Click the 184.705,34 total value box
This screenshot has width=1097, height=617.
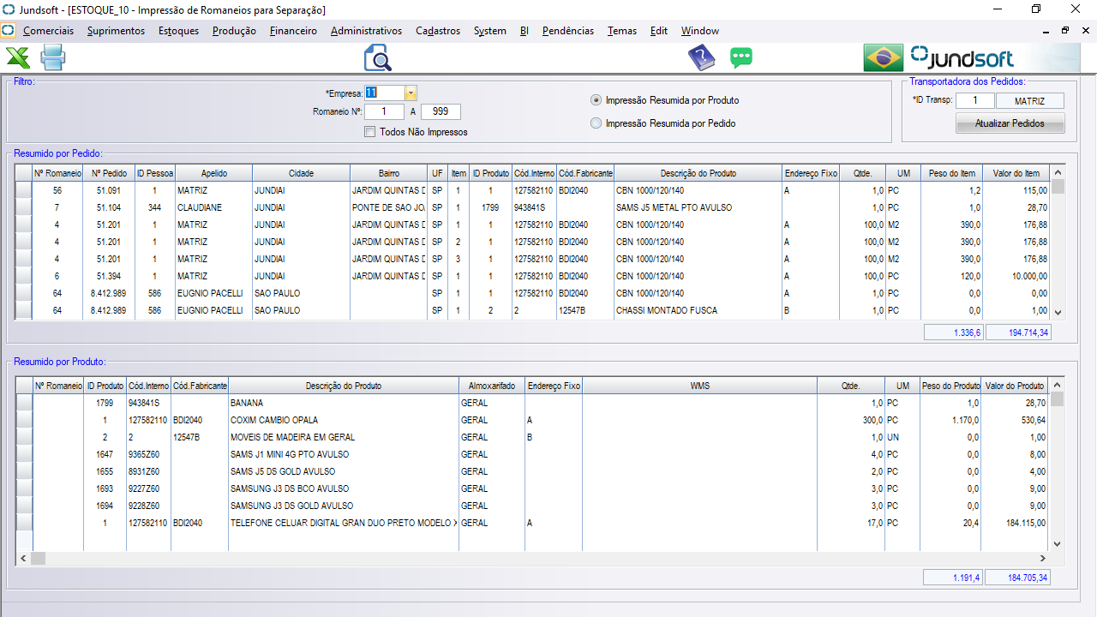[x=1018, y=578]
